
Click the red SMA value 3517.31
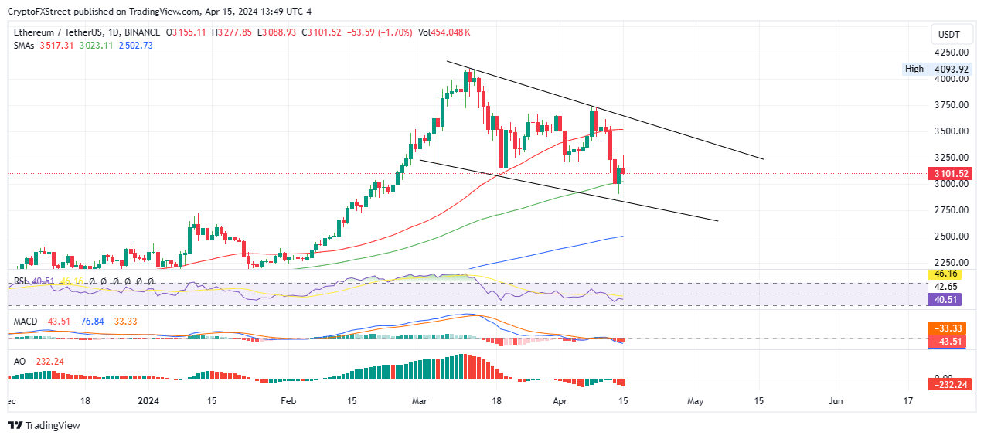click(x=57, y=46)
